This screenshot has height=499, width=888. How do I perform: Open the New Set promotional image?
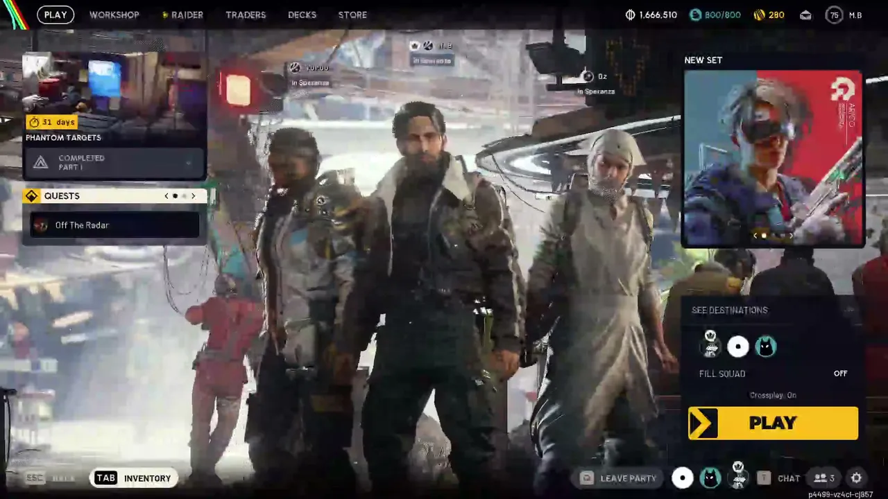click(773, 158)
